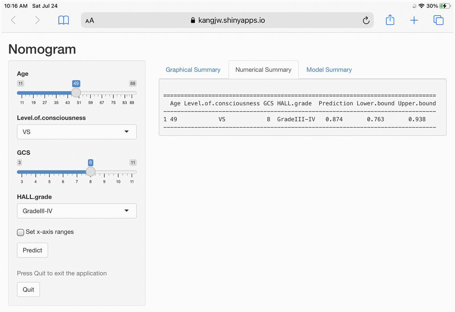Click the Quit button

[x=29, y=289]
